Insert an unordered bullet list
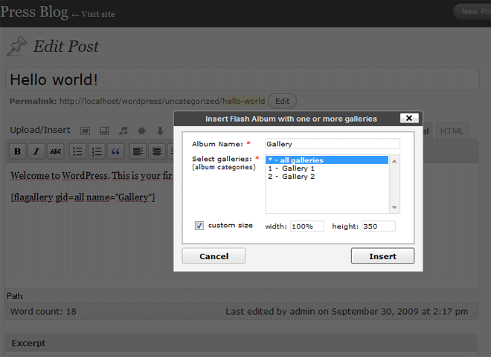Screen dimensions: 491x357 click(x=77, y=151)
